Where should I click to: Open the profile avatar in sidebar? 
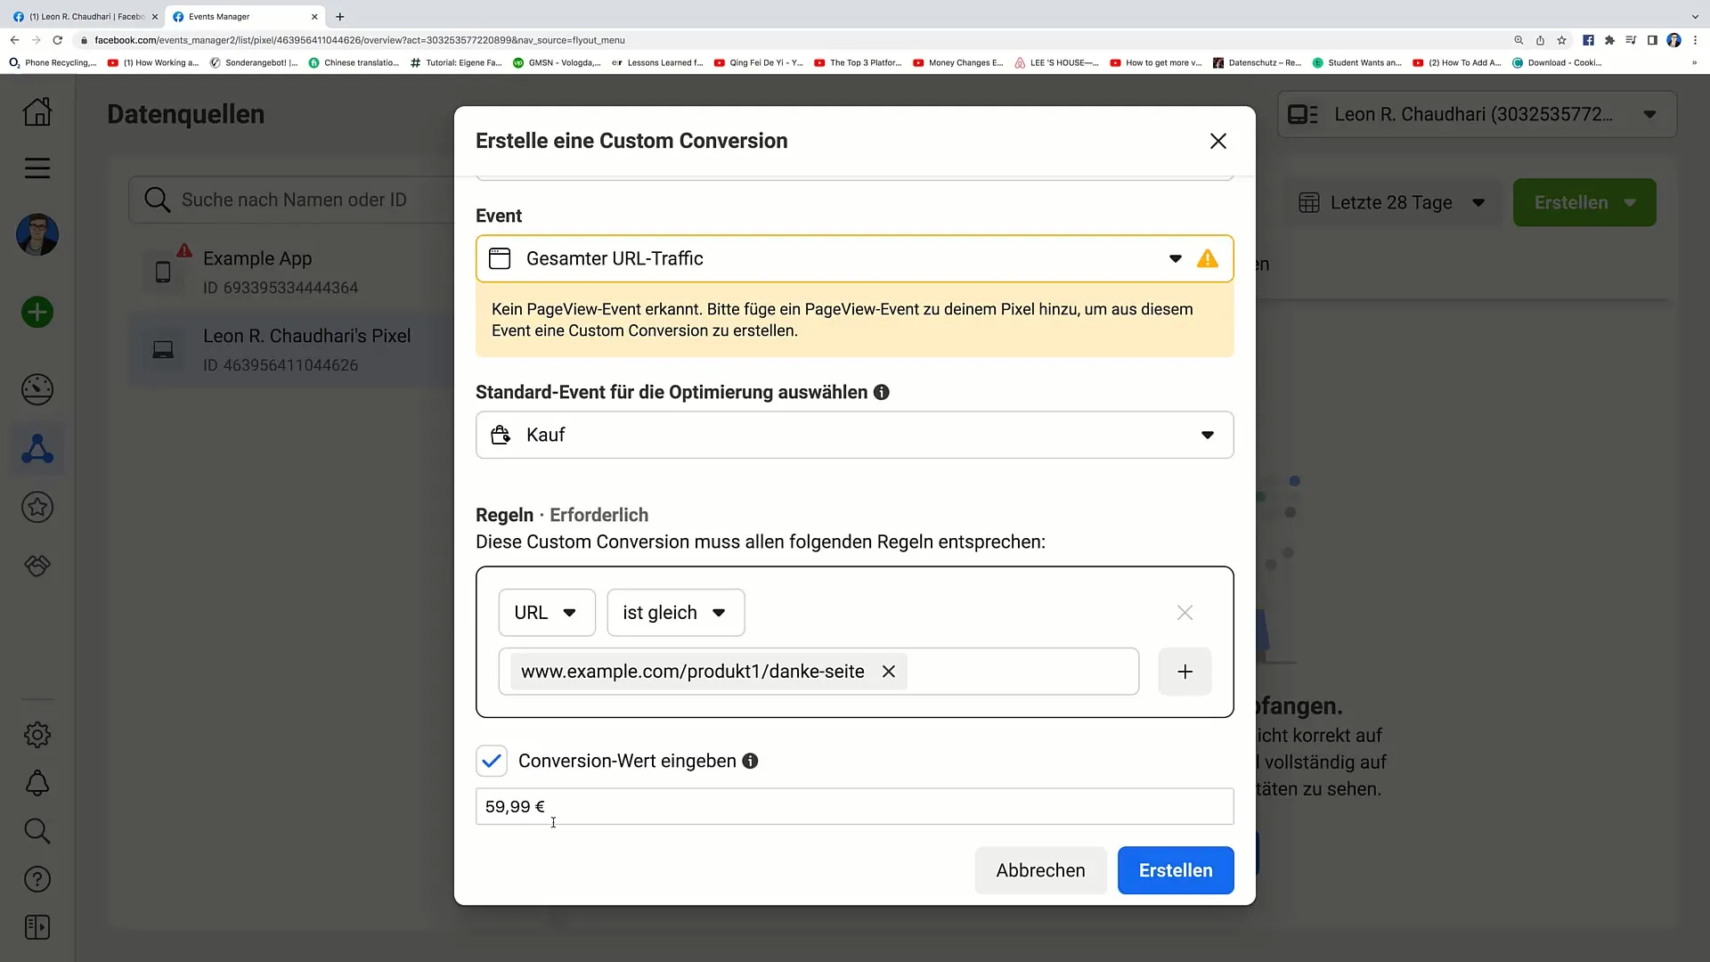37,235
